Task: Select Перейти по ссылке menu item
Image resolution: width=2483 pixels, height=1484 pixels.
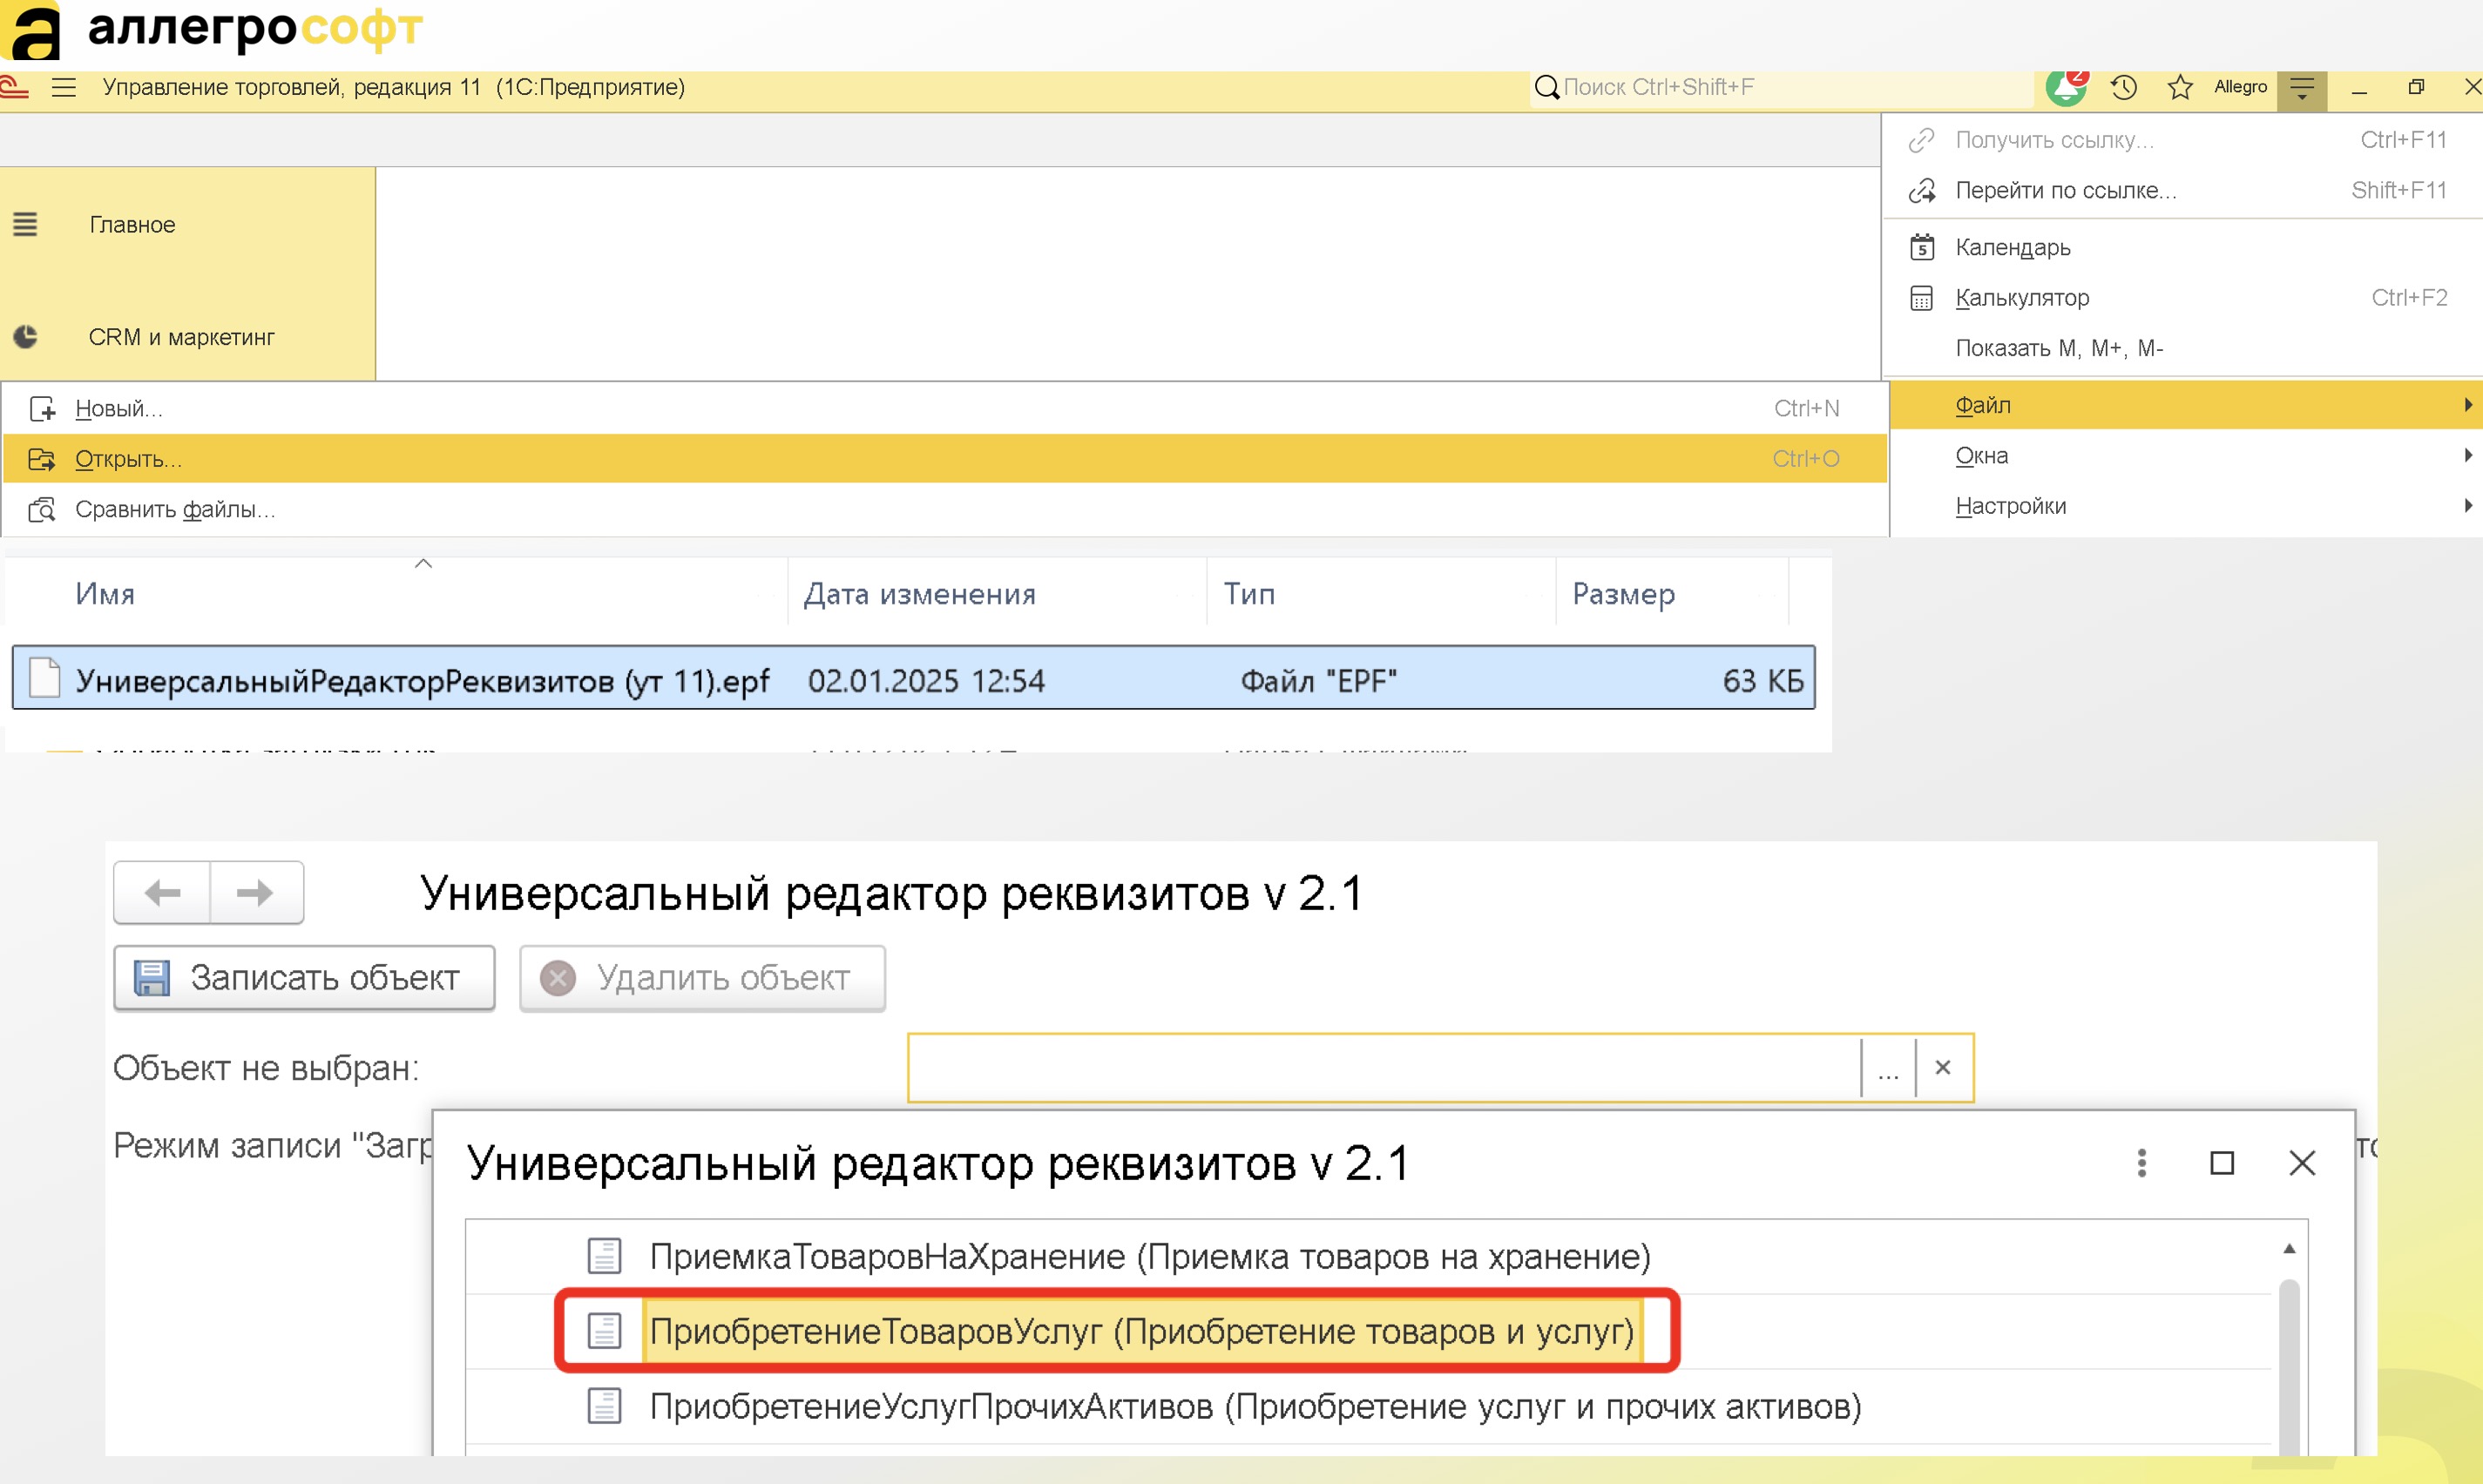Action: coord(2185,190)
